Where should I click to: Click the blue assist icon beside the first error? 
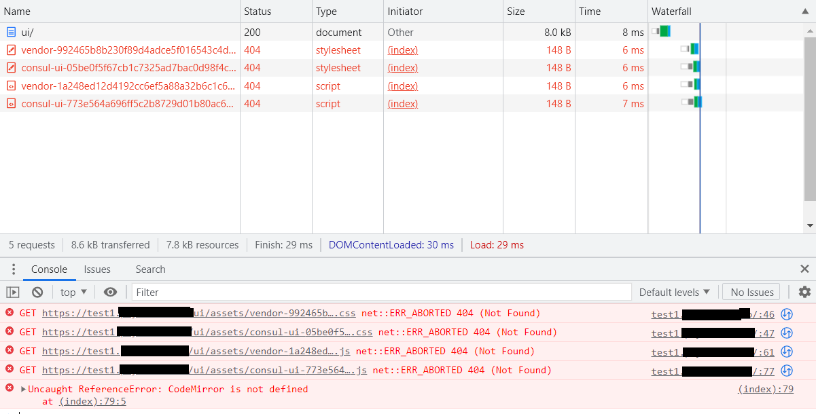click(786, 314)
